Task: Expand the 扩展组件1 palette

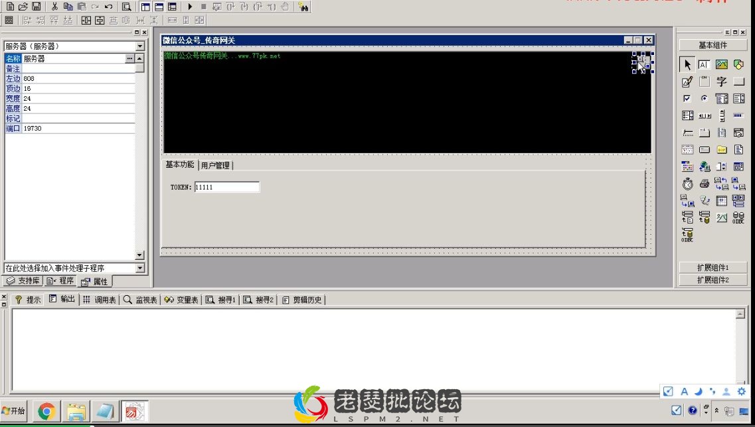Action: [x=713, y=267]
